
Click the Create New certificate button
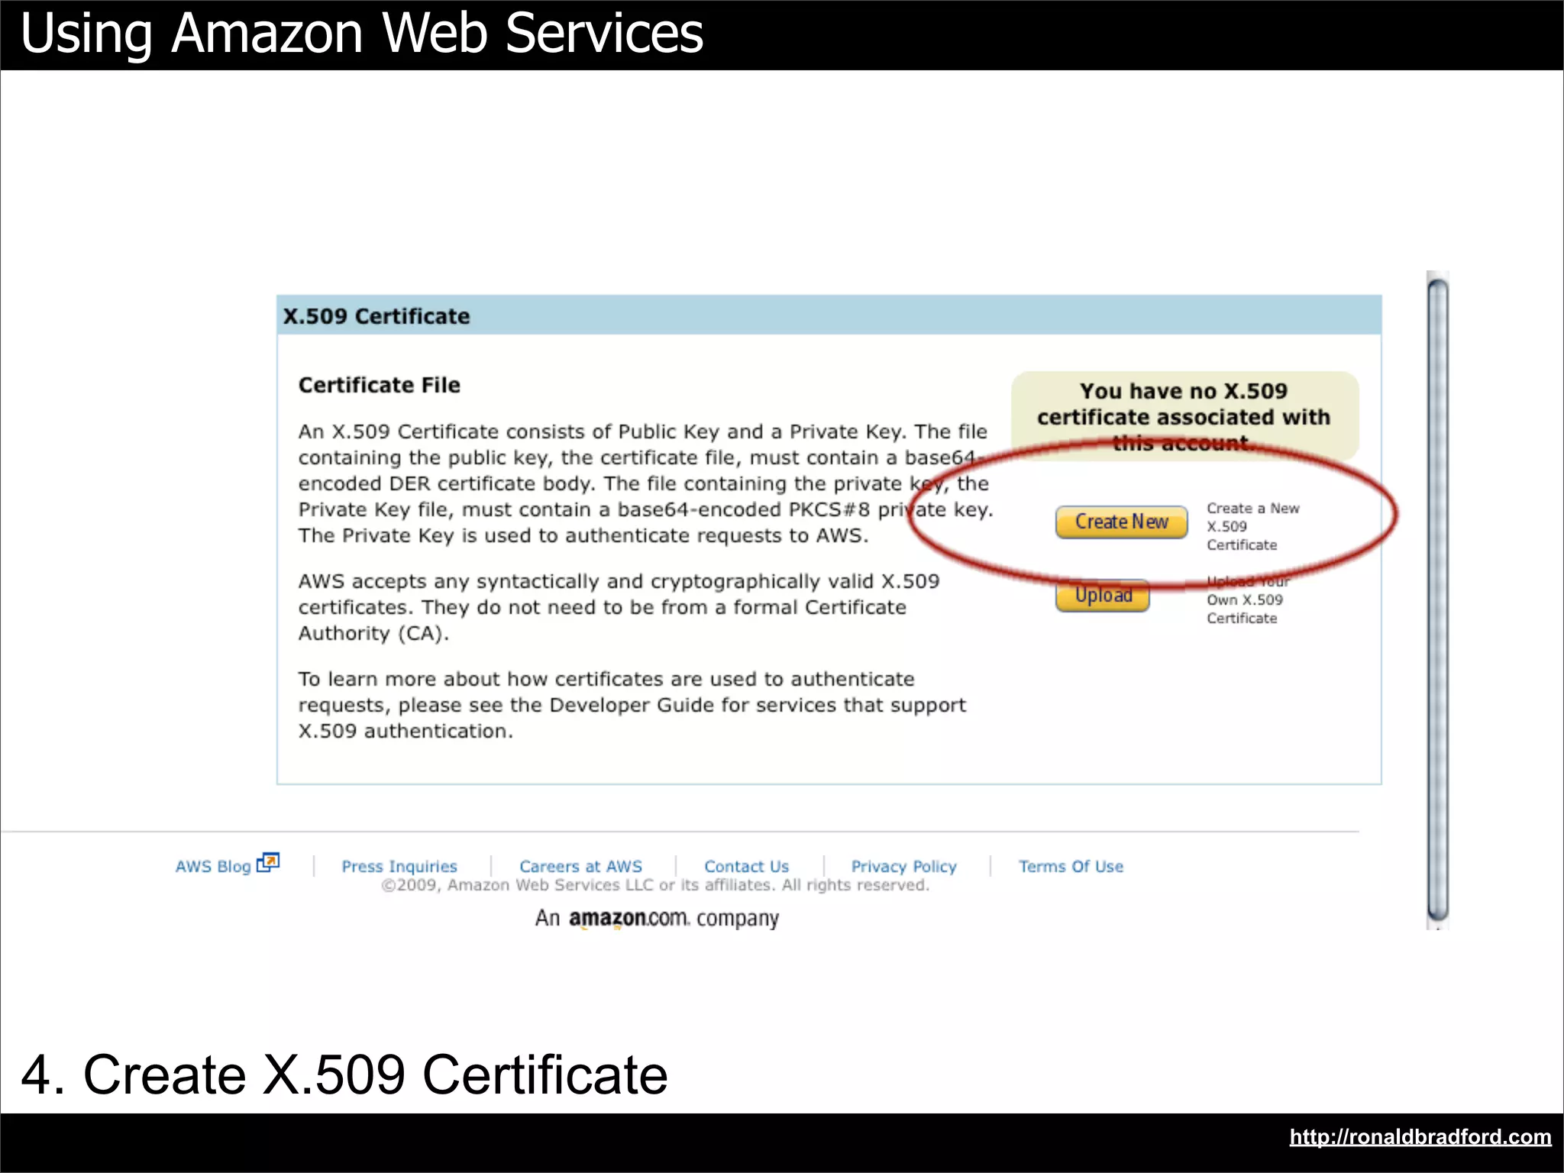pos(1121,522)
